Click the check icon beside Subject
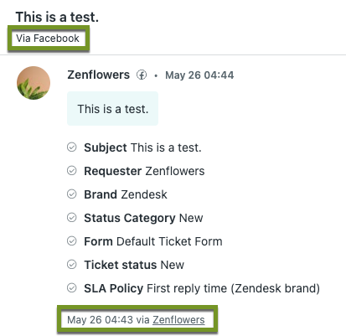The height and width of the screenshot is (336, 346). pyautogui.click(x=72, y=147)
